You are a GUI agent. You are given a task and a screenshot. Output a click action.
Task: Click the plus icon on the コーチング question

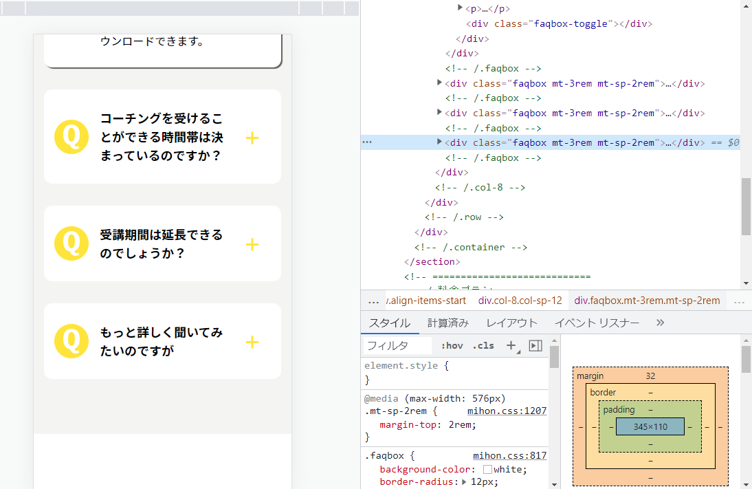[x=252, y=138]
